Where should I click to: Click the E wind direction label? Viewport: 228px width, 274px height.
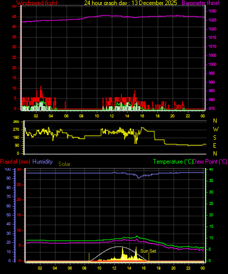pyautogui.click(x=215, y=145)
